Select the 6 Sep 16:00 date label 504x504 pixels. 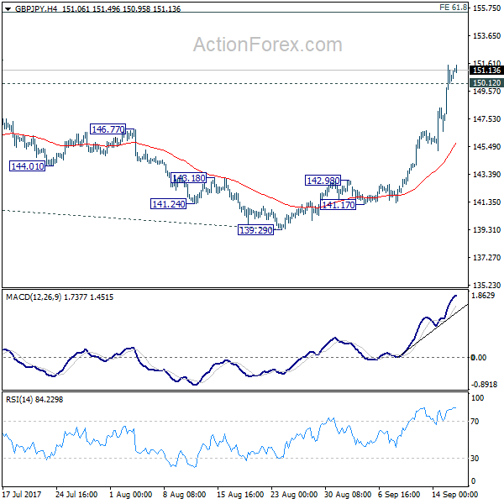(399, 495)
